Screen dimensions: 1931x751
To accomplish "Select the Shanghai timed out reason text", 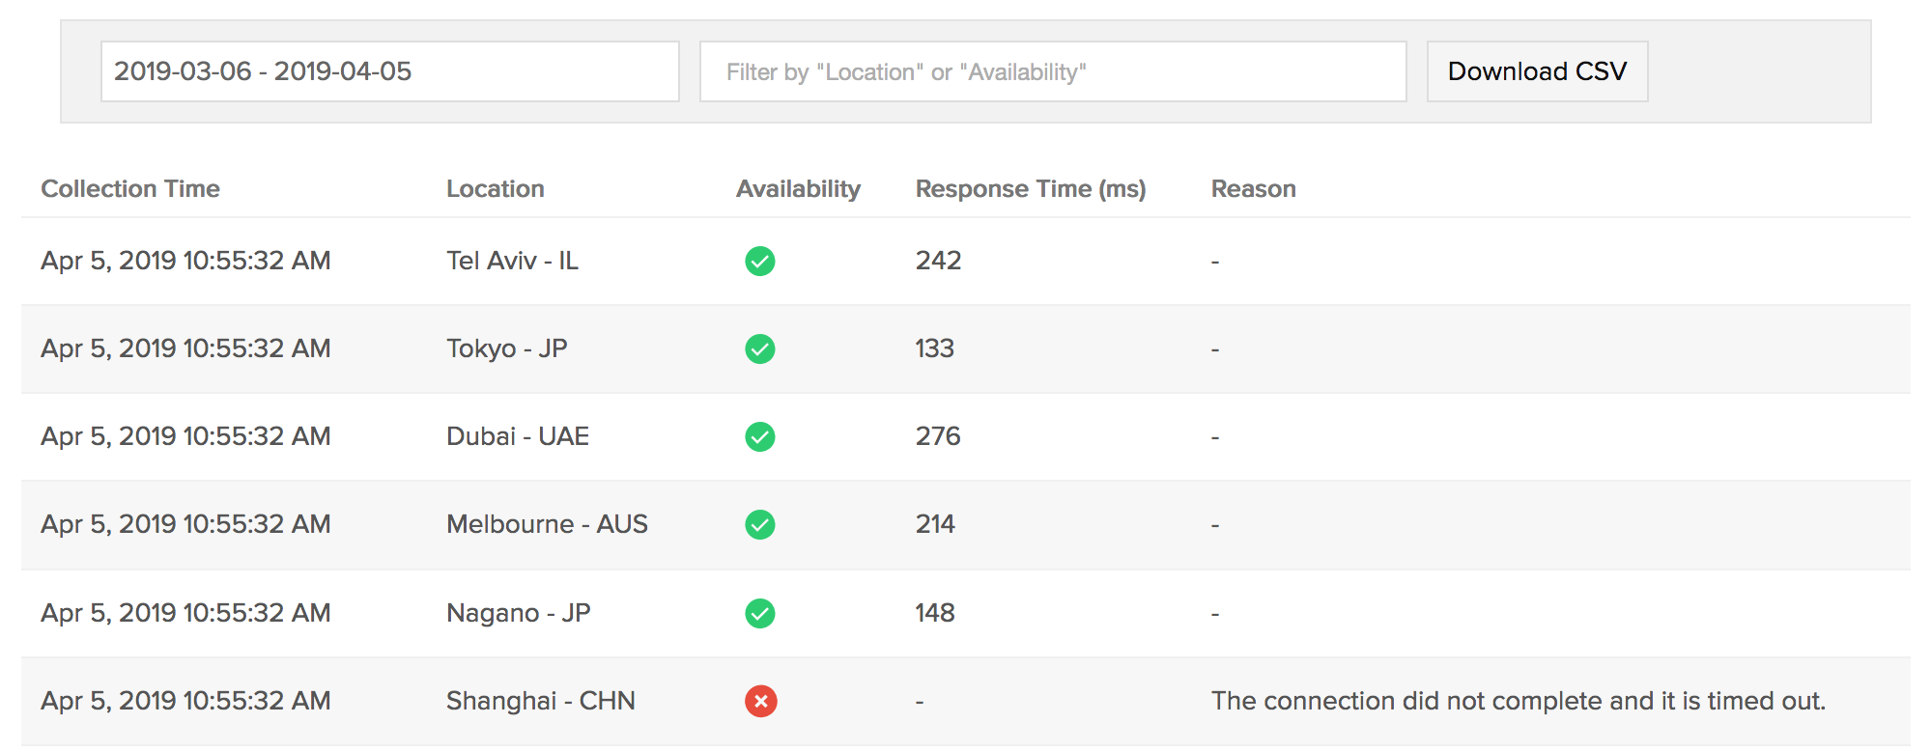I will (x=1518, y=701).
